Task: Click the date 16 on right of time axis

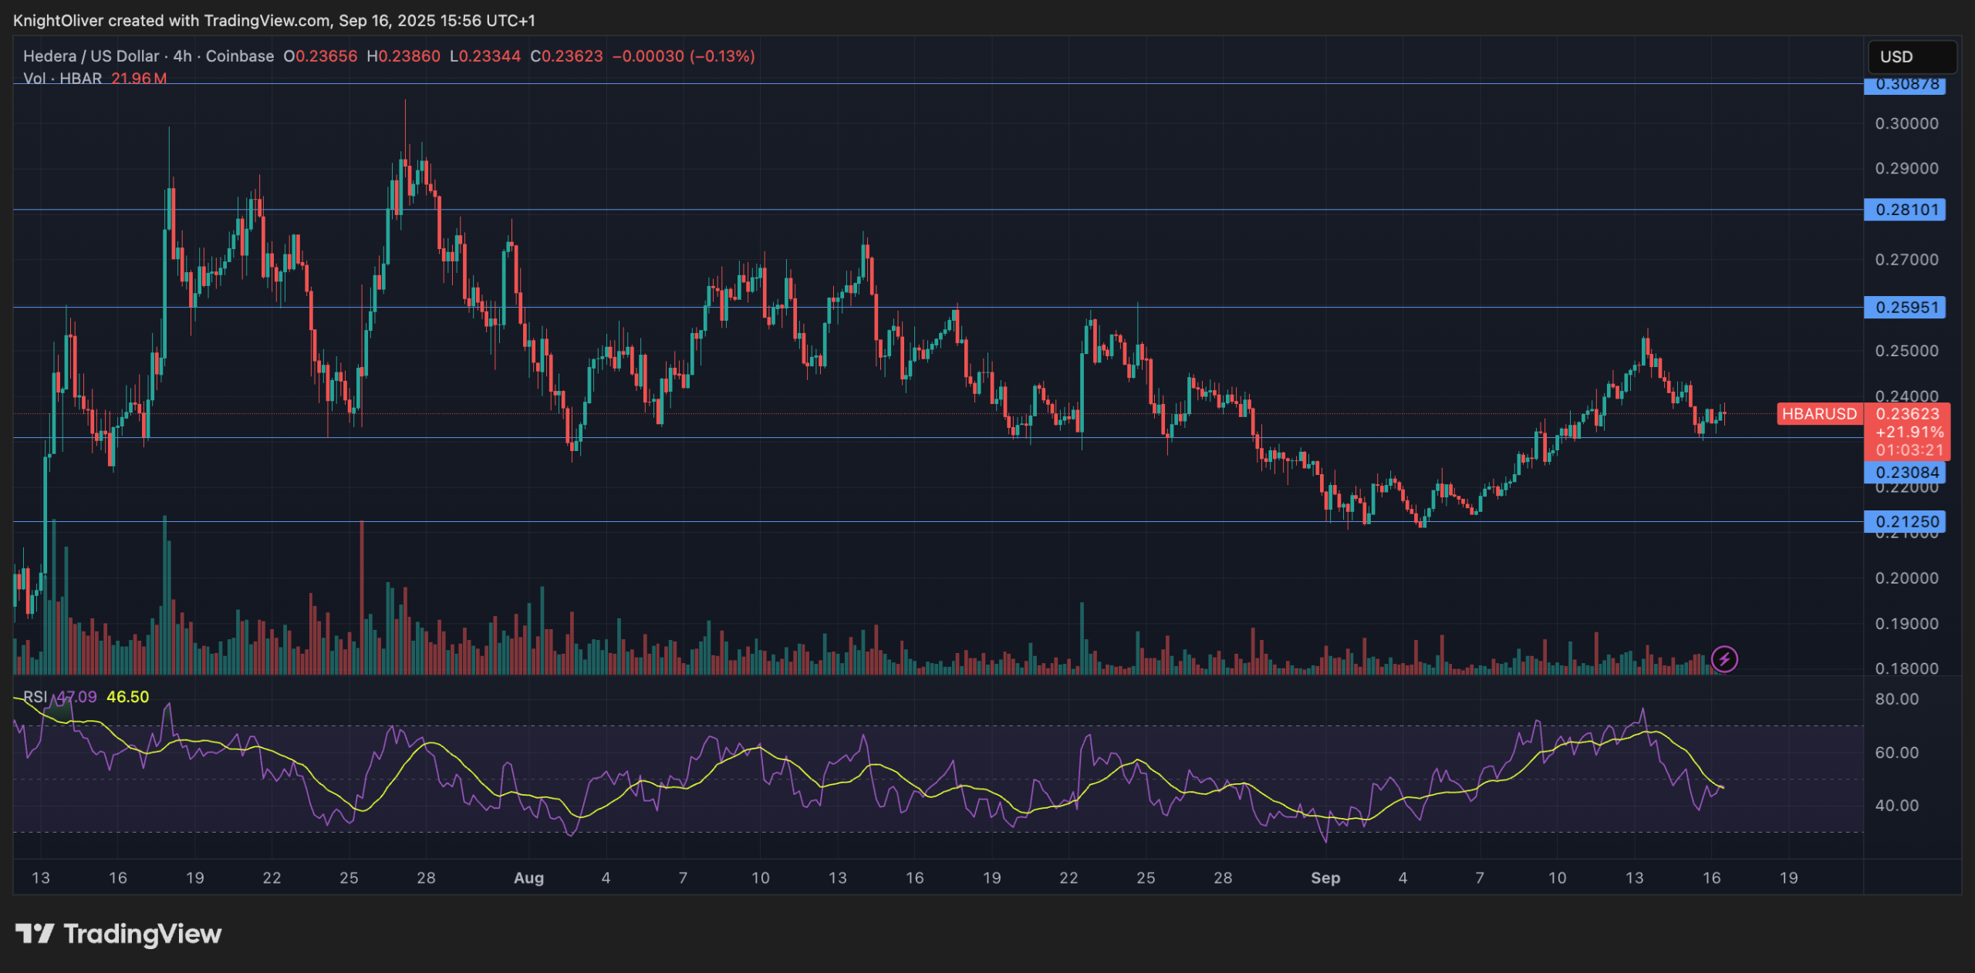Action: pos(1711,878)
